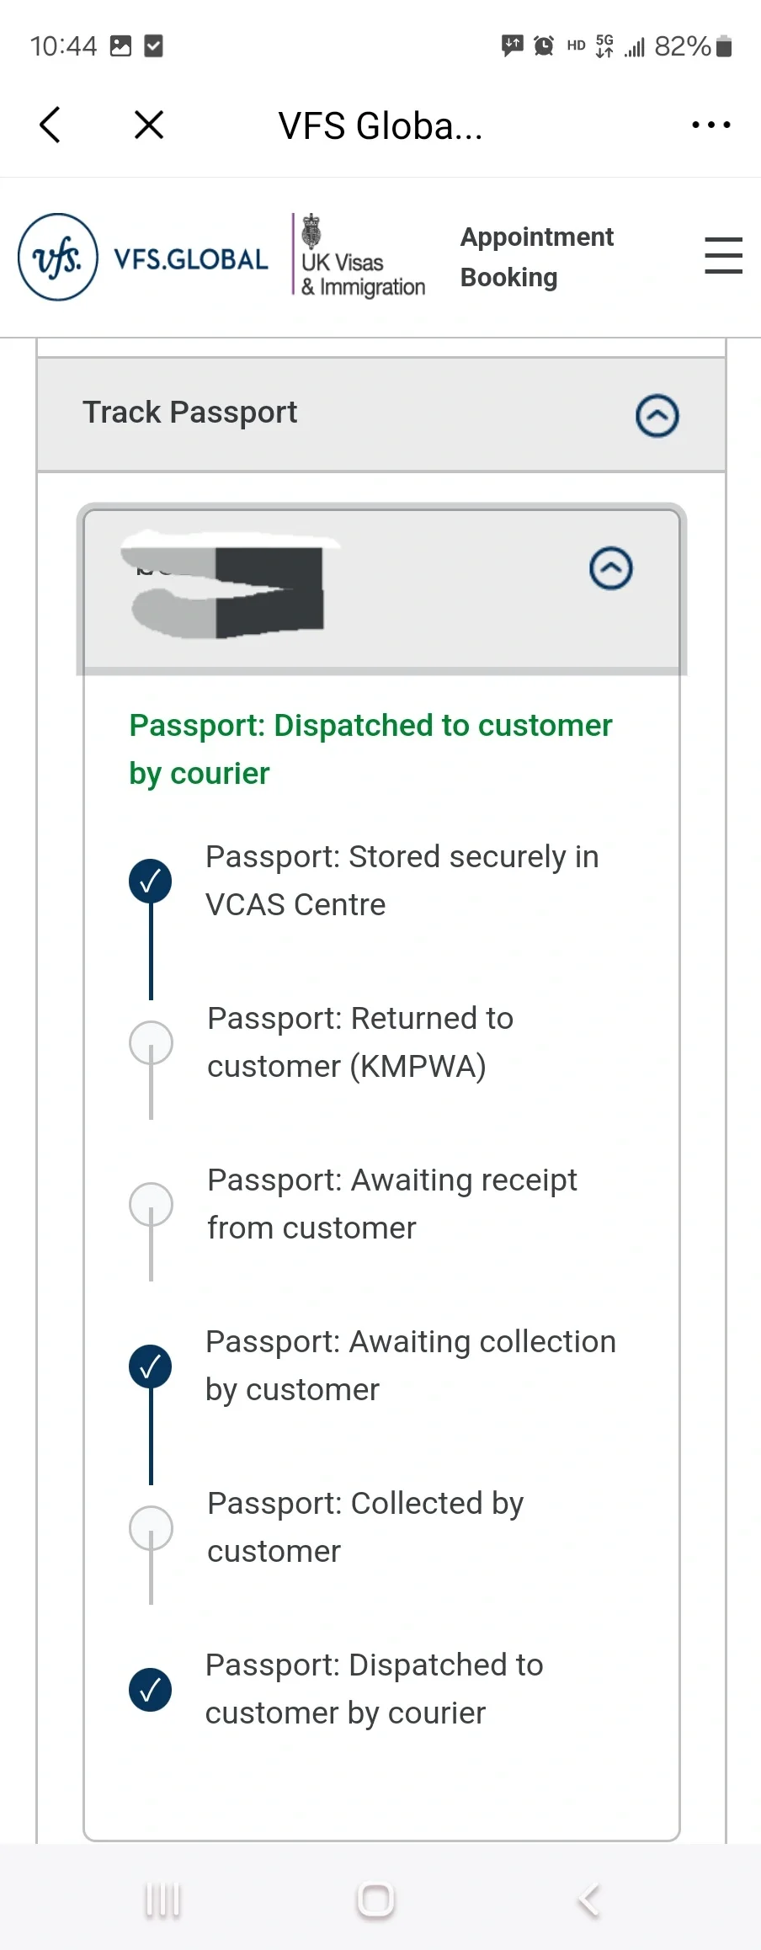Select the Awaiting receipt from customer circle
This screenshot has width=761, height=1950.
[x=151, y=1204]
